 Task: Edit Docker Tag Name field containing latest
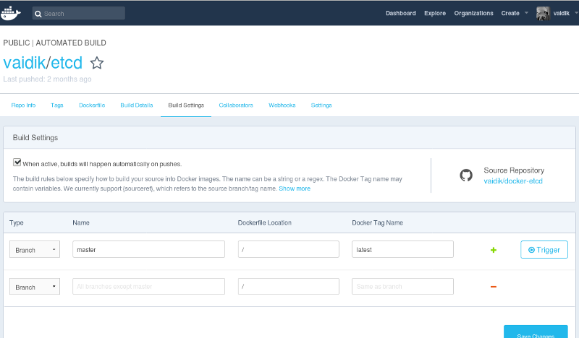point(402,250)
